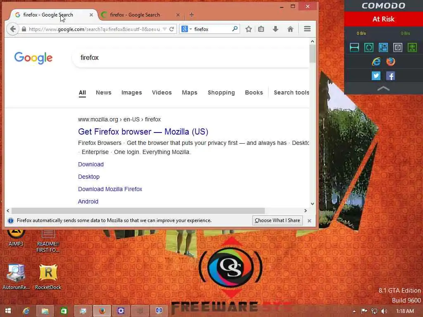Viewport: 423px width, 317px height.
Task: Launch Firefox from Comodo widget
Action: (x=390, y=62)
